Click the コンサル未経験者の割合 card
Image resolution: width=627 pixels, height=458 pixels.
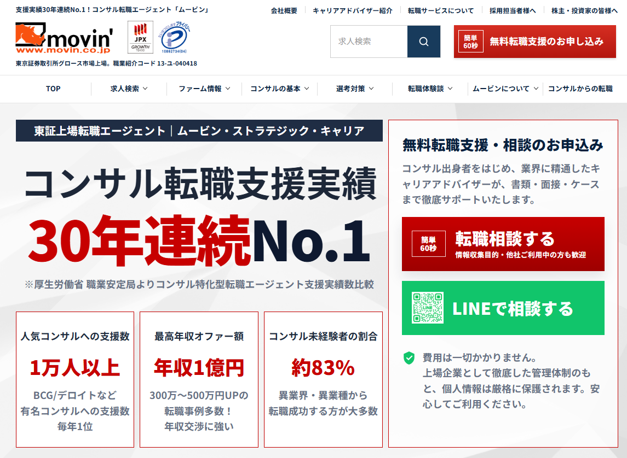pos(323,379)
